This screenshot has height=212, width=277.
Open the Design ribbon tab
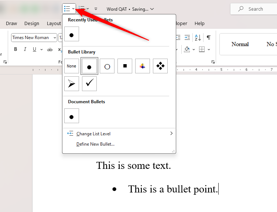pyautogui.click(x=32, y=24)
